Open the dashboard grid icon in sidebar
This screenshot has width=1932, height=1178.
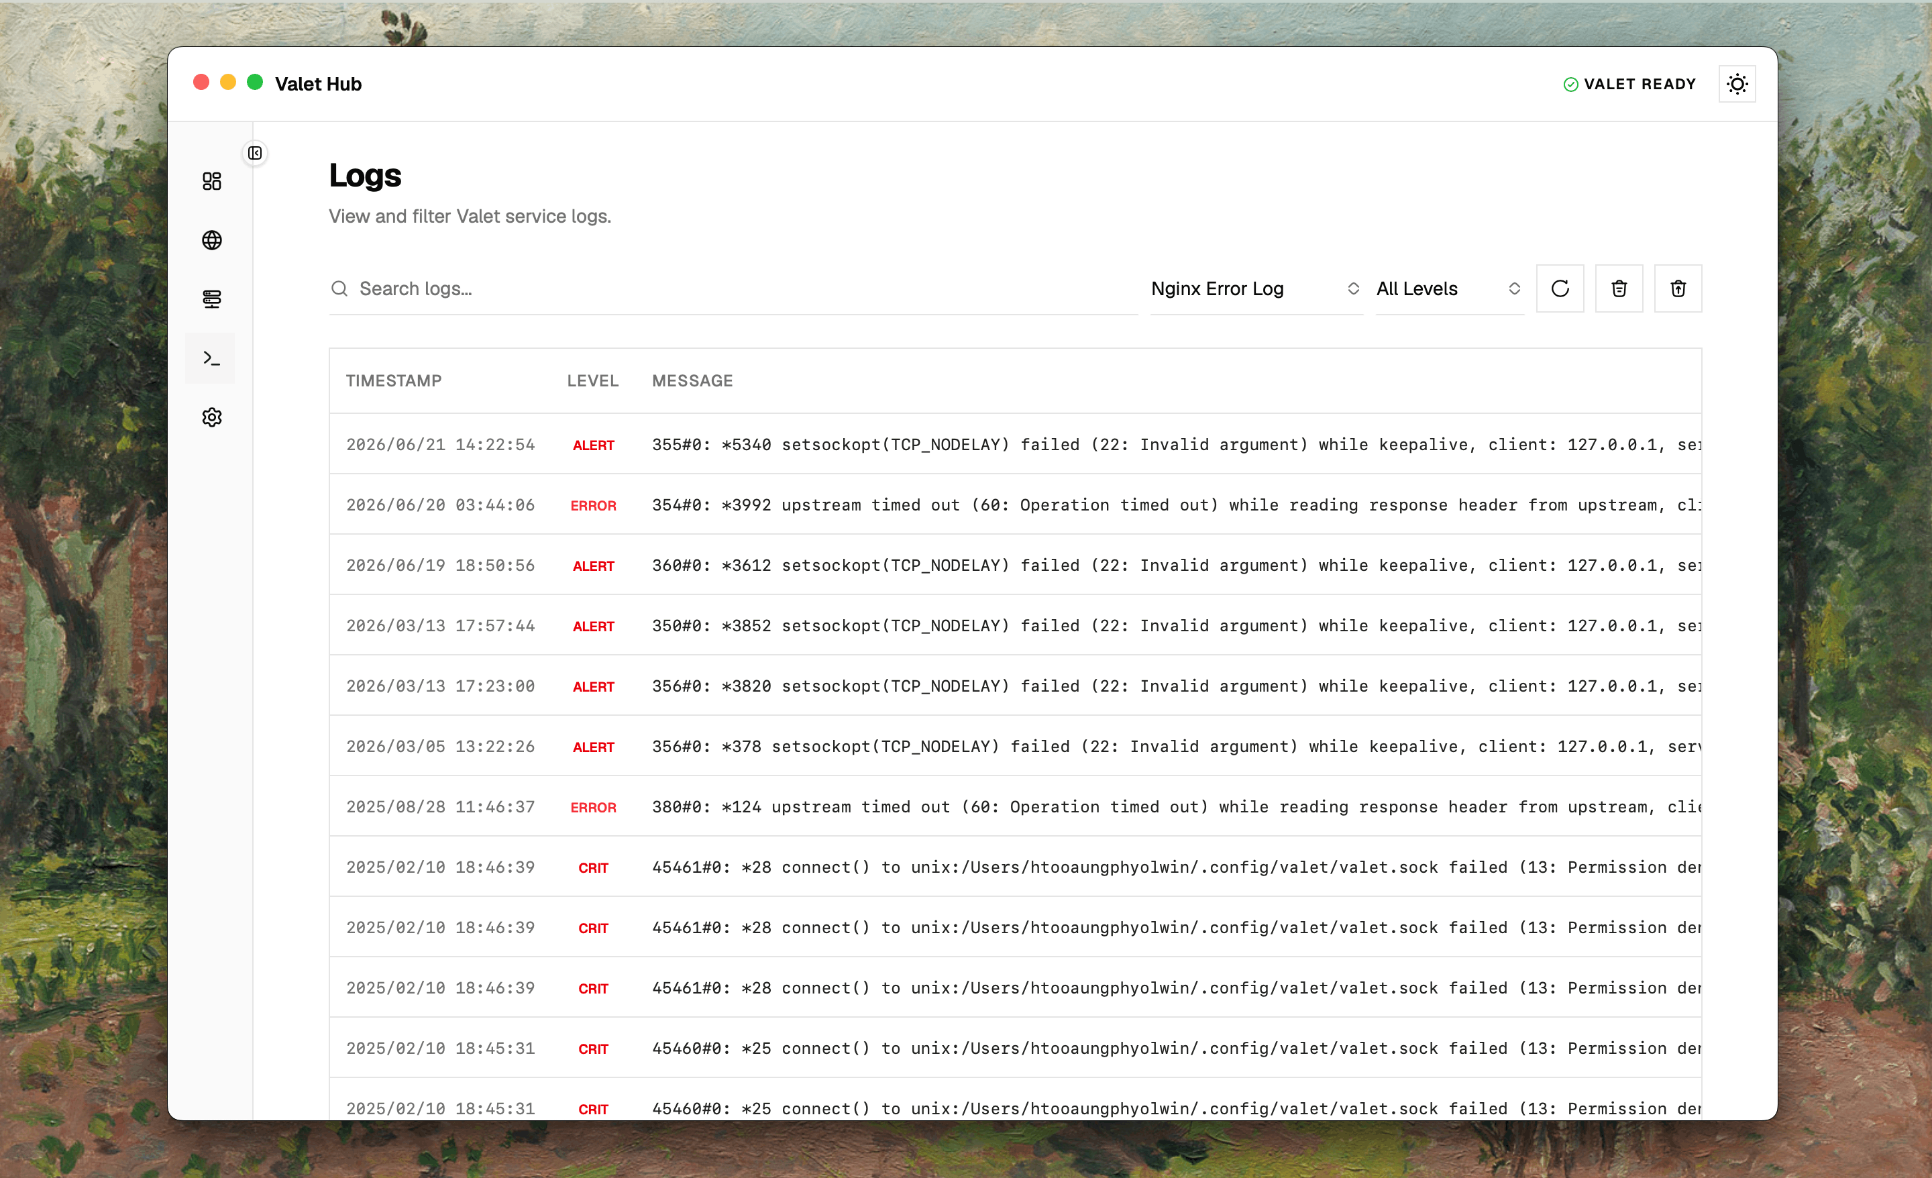coord(212,181)
